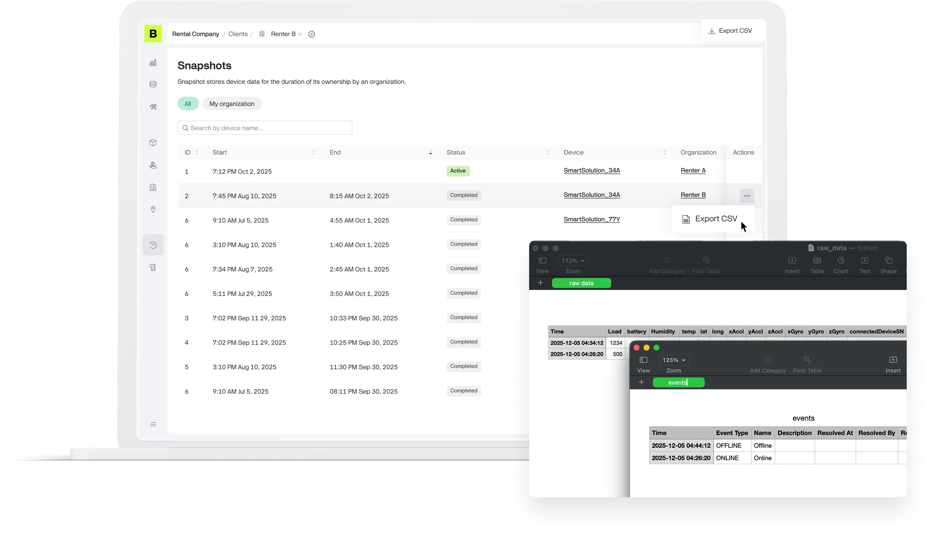Click the tools/wrench sidebar icon
This screenshot has height=534, width=930.
[x=153, y=107]
